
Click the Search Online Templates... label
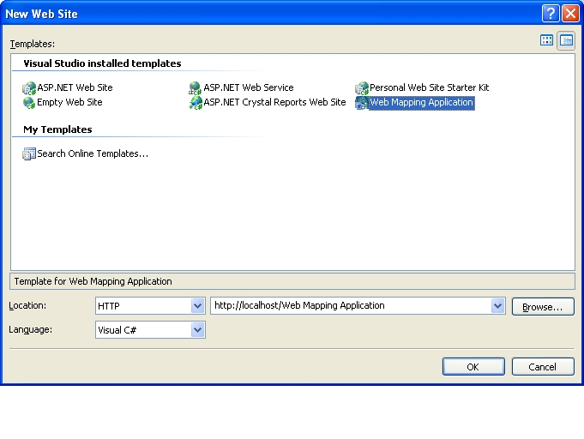(x=93, y=154)
